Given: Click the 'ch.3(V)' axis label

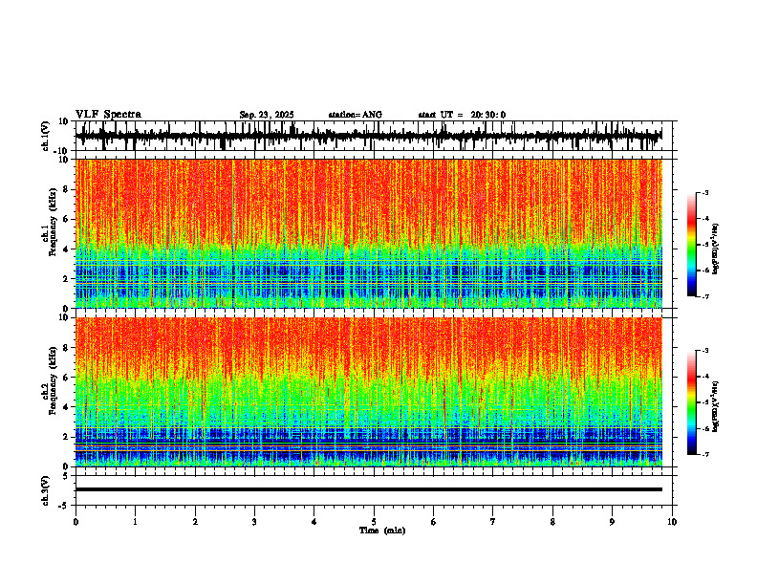Looking at the screenshot, I should click(x=46, y=491).
